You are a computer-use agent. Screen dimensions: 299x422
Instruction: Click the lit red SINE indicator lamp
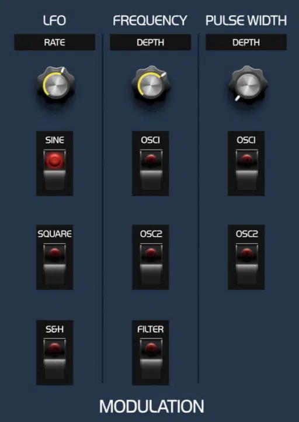[54, 161]
